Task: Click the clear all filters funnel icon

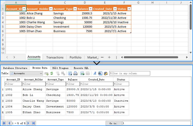Action: [x=57, y=73]
